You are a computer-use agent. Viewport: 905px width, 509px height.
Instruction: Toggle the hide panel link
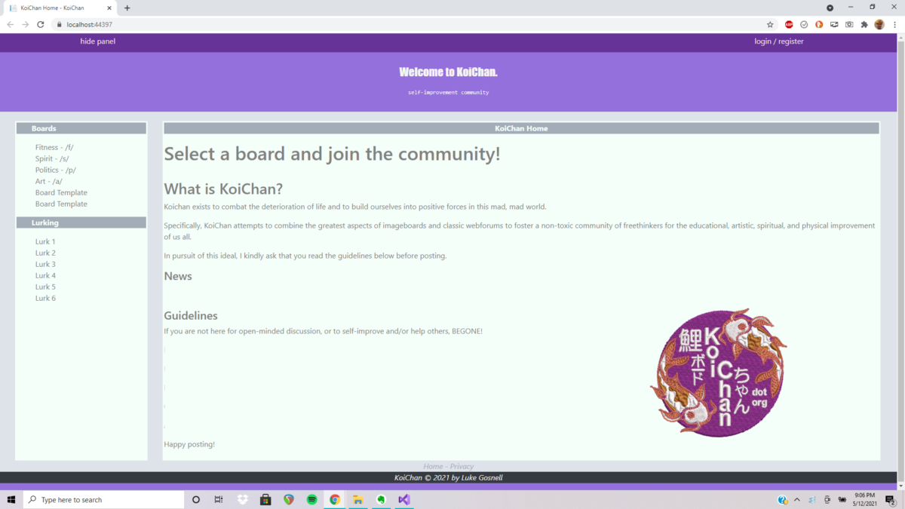(98, 41)
